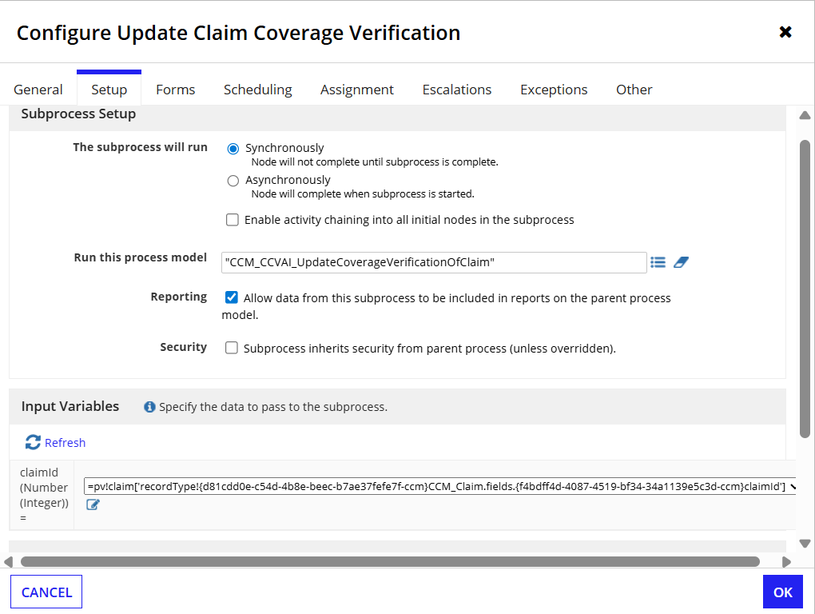Toggle subprocess inherits security checkbox
Image resolution: width=815 pixels, height=614 pixels.
pyautogui.click(x=231, y=348)
